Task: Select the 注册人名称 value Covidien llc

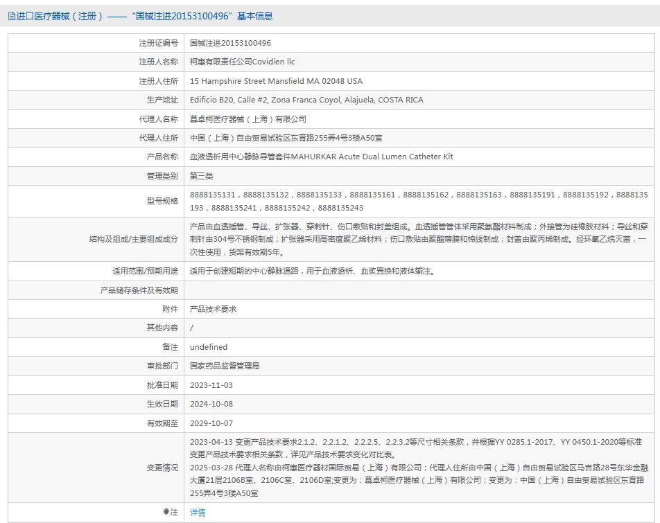Action: [243, 62]
